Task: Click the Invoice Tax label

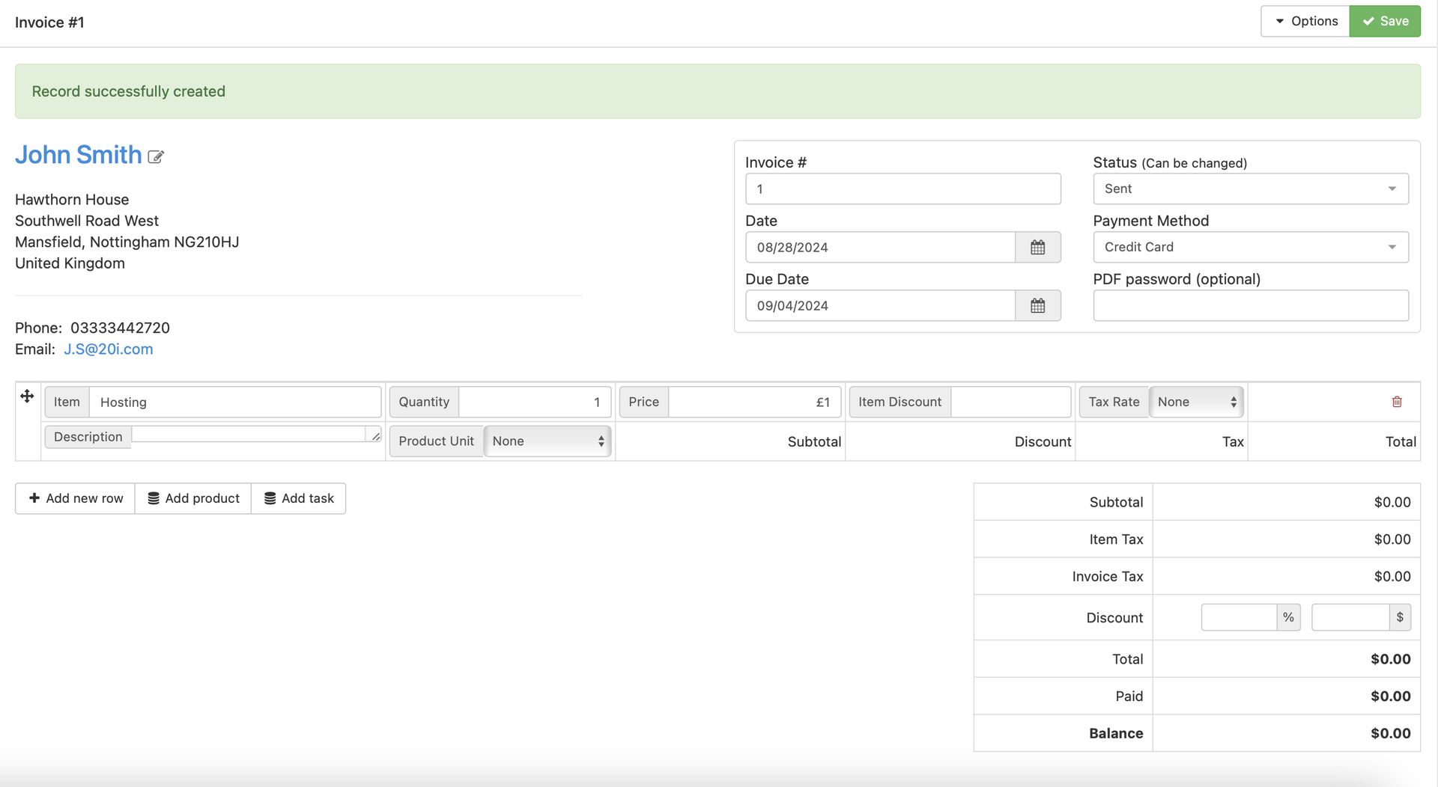Action: (x=1108, y=577)
